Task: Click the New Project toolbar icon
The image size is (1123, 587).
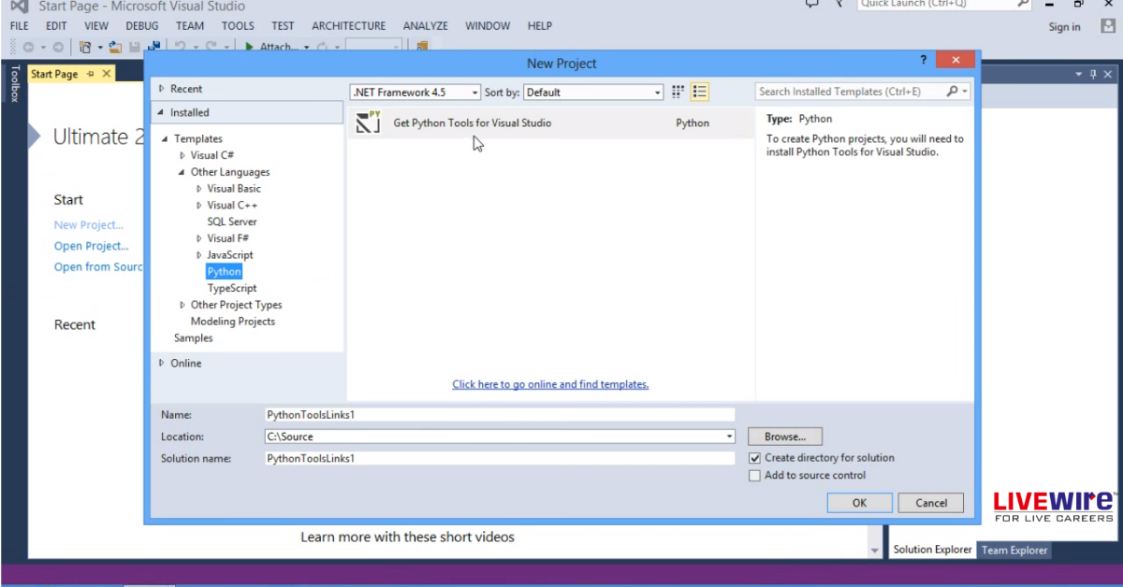Action: (85, 47)
